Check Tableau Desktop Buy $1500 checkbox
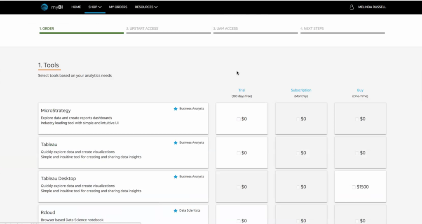Viewport: 422px width, 224px height. tap(354, 187)
